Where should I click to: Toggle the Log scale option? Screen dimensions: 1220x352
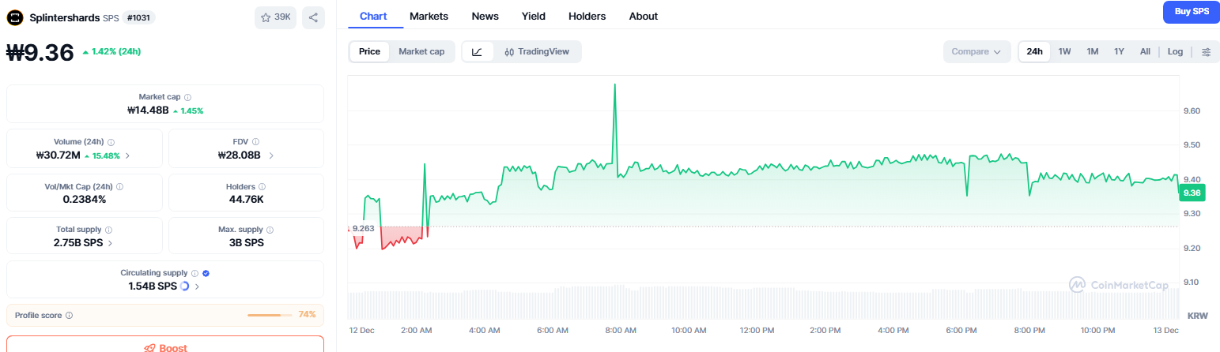(1175, 51)
